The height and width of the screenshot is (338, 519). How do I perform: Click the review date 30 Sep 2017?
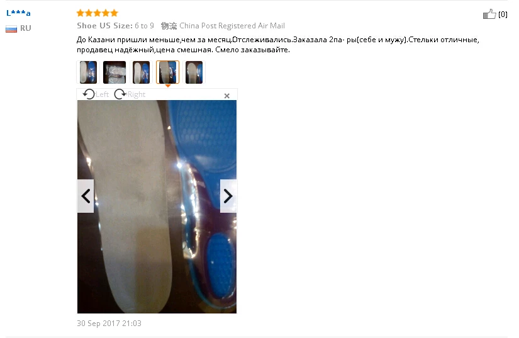pyautogui.click(x=109, y=324)
